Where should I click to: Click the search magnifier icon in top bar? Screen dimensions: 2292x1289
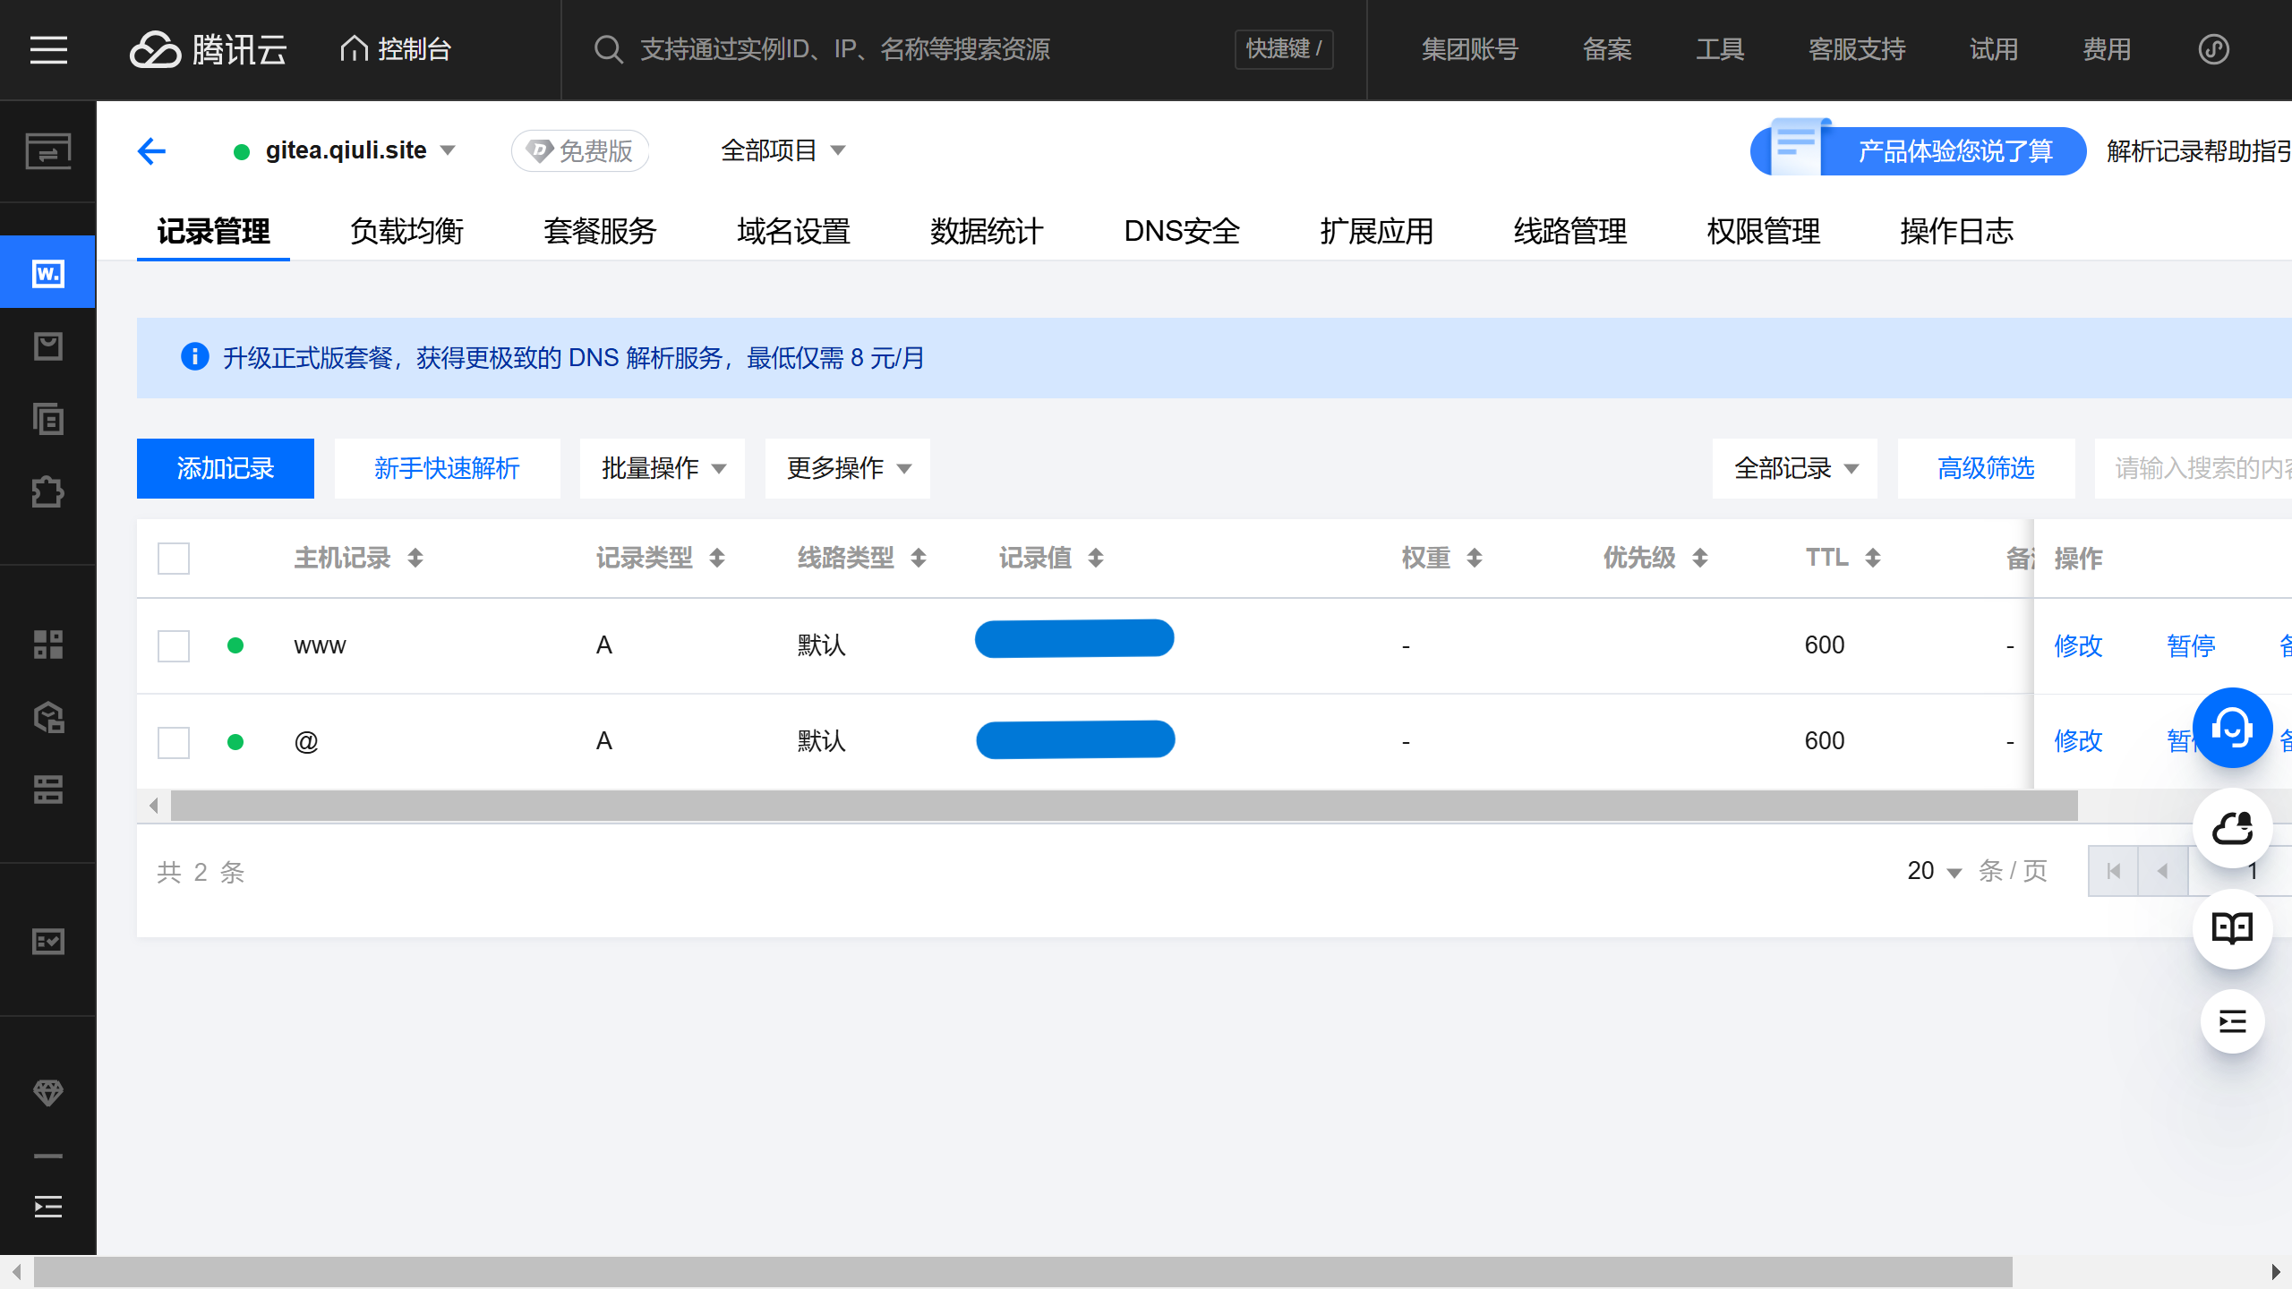(x=608, y=49)
